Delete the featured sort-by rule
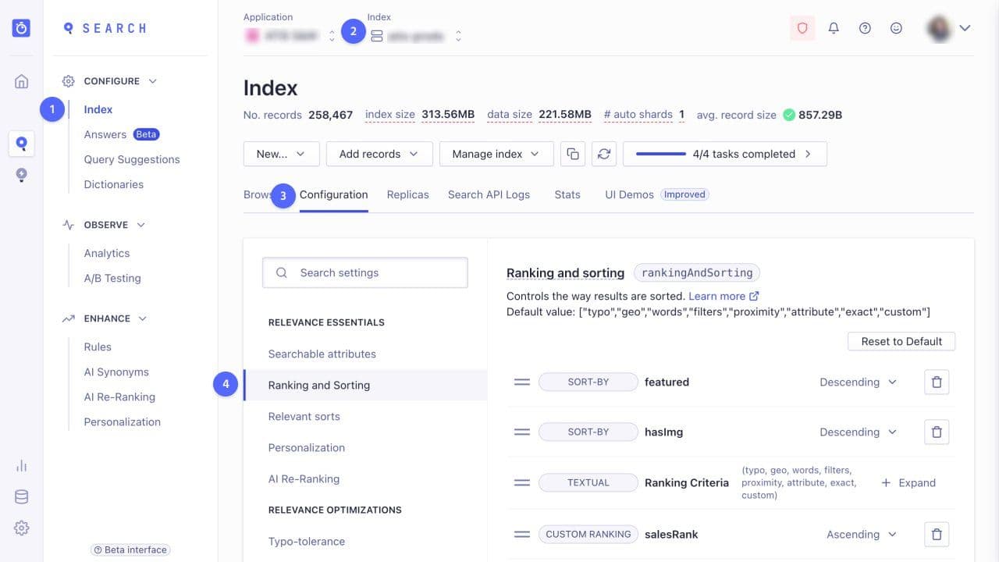The image size is (999, 562). point(937,382)
